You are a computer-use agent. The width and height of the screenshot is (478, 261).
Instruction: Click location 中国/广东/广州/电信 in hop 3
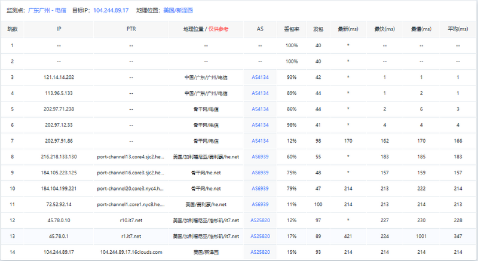[x=206, y=78]
